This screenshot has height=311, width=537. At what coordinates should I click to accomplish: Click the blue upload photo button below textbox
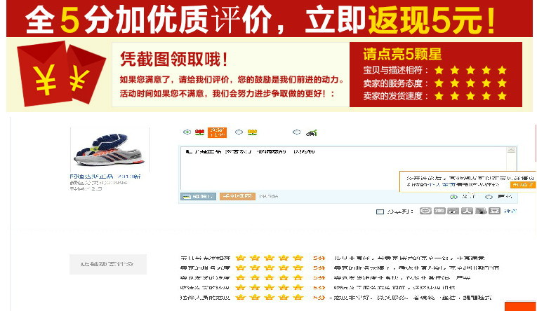point(198,196)
